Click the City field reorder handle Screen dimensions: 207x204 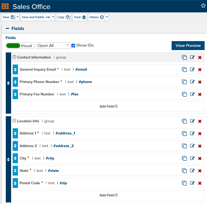pos(15,158)
